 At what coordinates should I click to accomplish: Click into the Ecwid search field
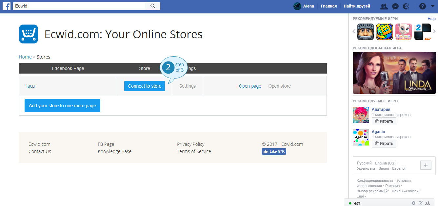(x=79, y=6)
